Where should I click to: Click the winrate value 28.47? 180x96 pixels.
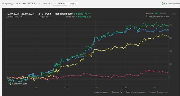click(157, 14)
